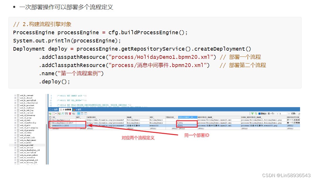This screenshot has height=180, width=315.
Task: Click table icon of act_re_model
Action: click(18, 143)
